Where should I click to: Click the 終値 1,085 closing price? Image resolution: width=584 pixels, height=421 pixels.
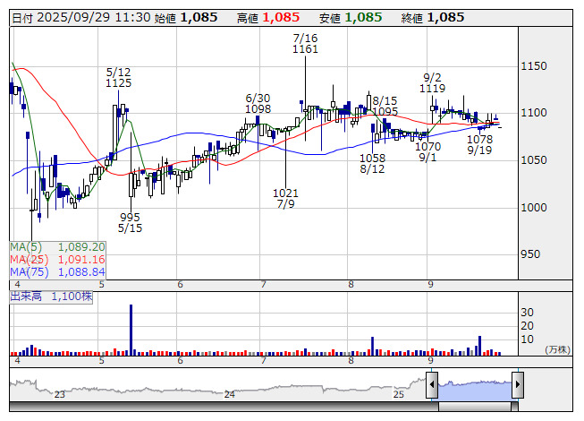(x=433, y=18)
